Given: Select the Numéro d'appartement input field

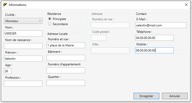Looking at the screenshot, I should pos(66,70).
